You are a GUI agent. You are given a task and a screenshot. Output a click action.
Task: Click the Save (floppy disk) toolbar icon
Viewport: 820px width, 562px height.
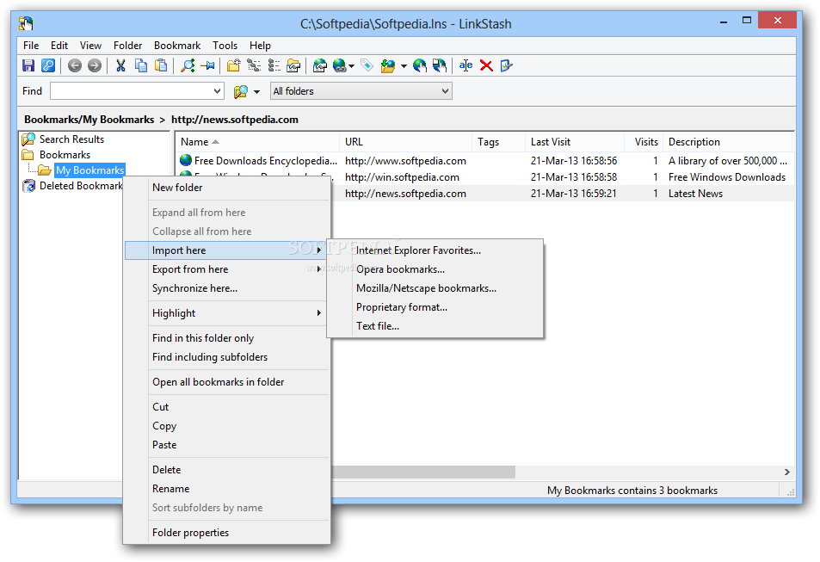pyautogui.click(x=28, y=65)
